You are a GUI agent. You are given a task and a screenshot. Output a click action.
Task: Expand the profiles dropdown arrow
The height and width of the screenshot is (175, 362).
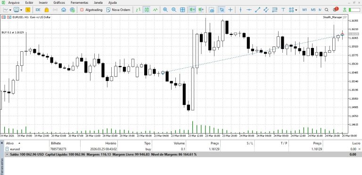click(x=21, y=10)
